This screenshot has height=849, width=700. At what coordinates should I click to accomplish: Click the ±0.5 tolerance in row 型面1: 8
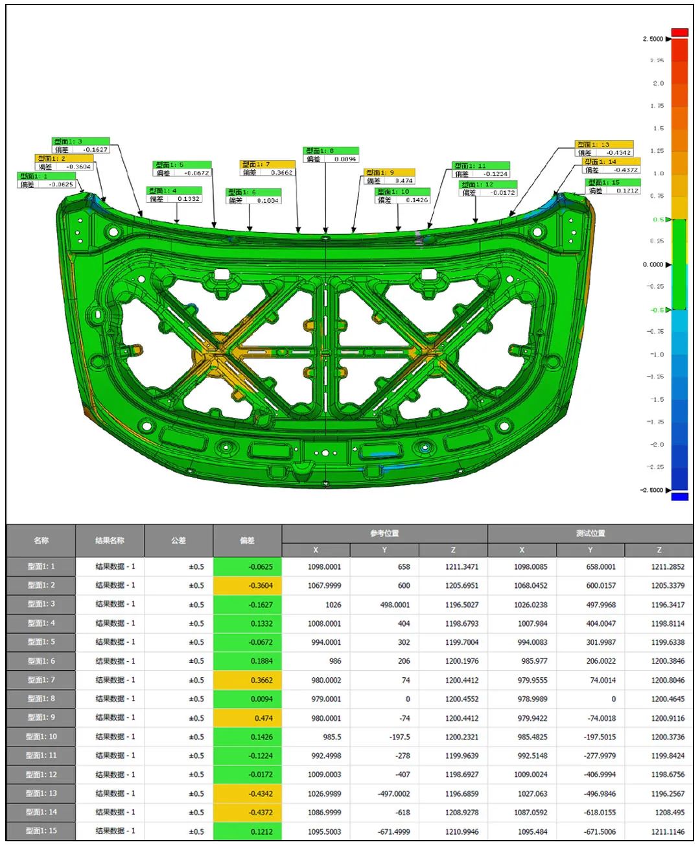[x=196, y=699]
